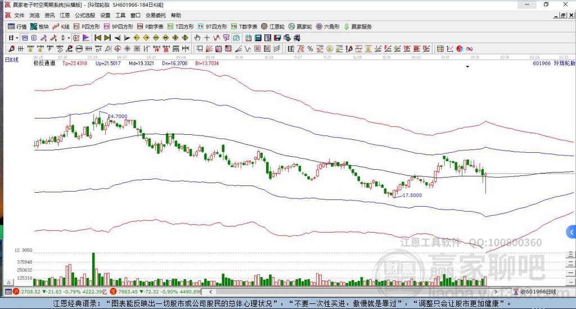
Task: Expand the dropdown arrow beside the 0 icon
Action: point(69,38)
